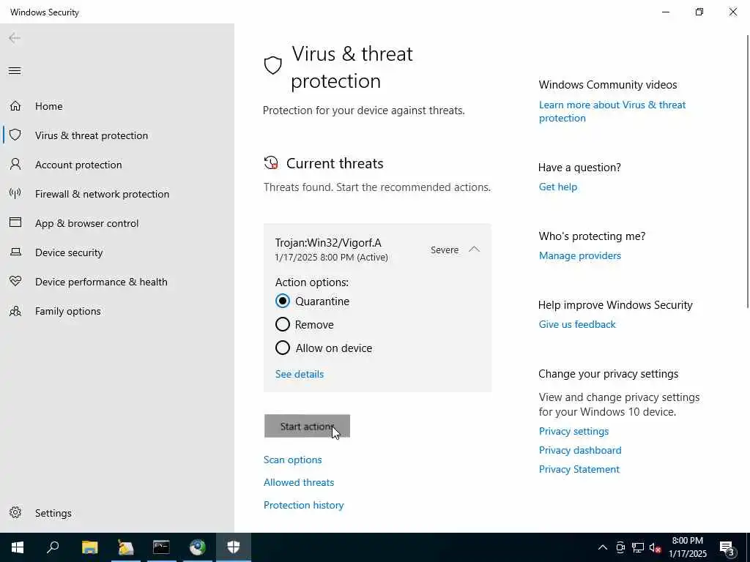Open Privacy settings link
750x562 pixels.
click(x=573, y=431)
